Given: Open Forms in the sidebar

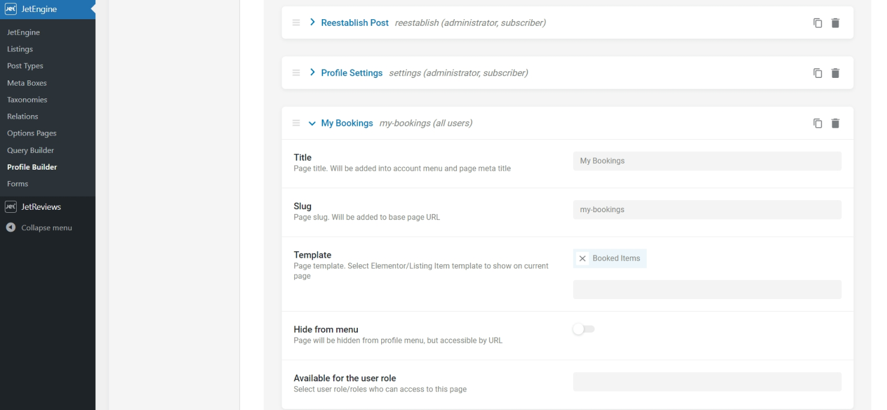Looking at the screenshot, I should point(17,183).
